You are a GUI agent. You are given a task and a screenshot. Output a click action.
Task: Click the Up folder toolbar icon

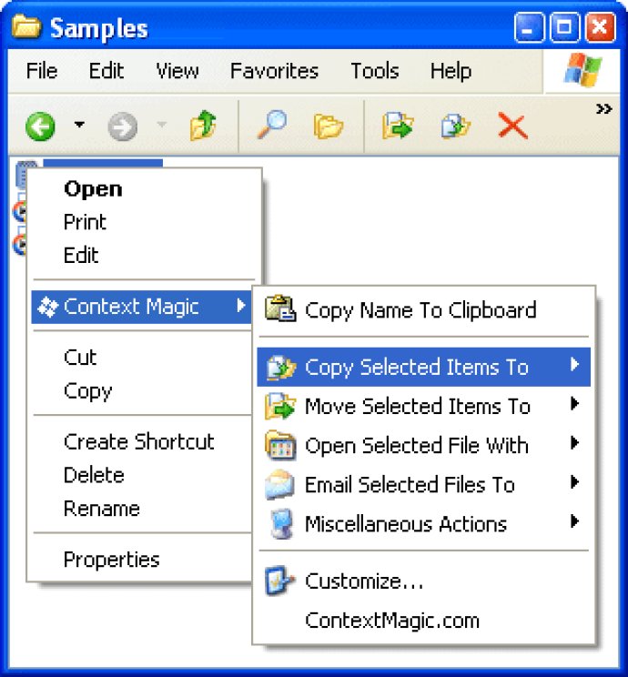203,126
